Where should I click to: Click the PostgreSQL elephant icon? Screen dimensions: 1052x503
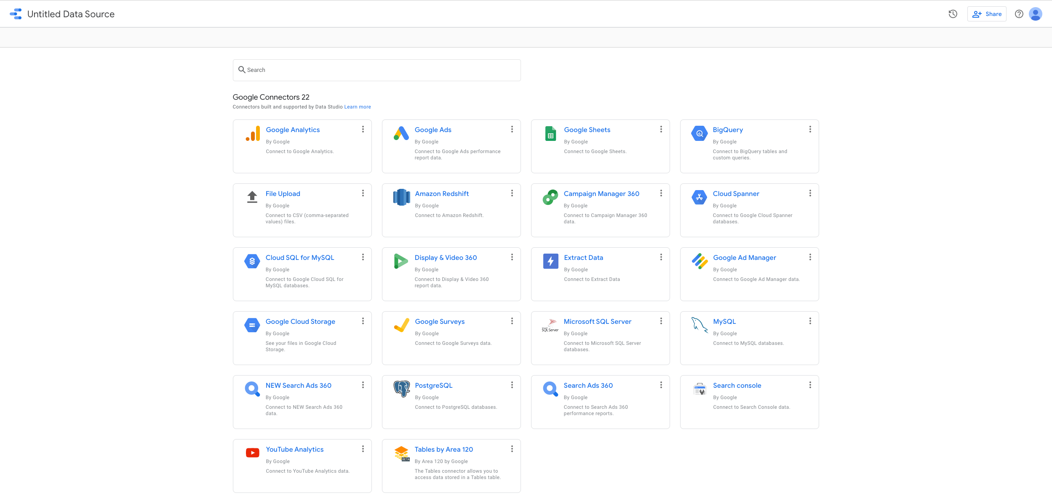click(x=401, y=389)
